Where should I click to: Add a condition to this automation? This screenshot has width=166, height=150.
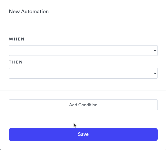tap(83, 105)
